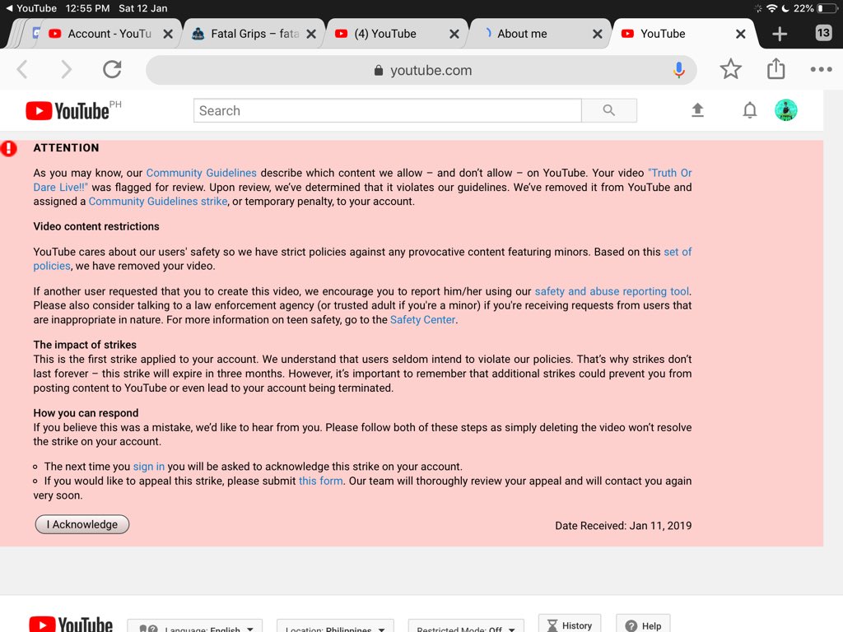Screen dimensions: 843x632
Task: Open the footer Location dropdown
Action: (335, 626)
